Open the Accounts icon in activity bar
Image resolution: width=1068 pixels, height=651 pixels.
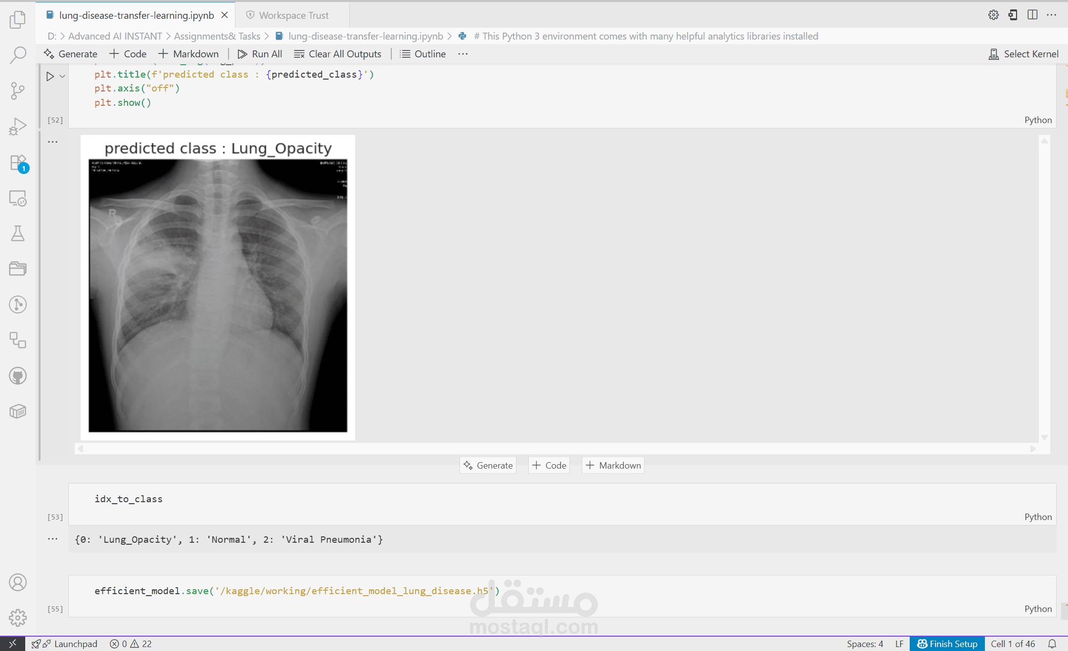pos(18,582)
